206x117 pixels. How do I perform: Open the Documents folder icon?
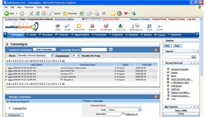point(79,27)
